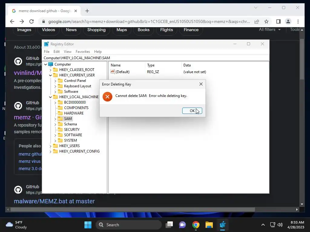Open the malware/MEMZ.bat at master result
Image resolution: width=310 pixels, height=232 pixels.
(x=54, y=201)
